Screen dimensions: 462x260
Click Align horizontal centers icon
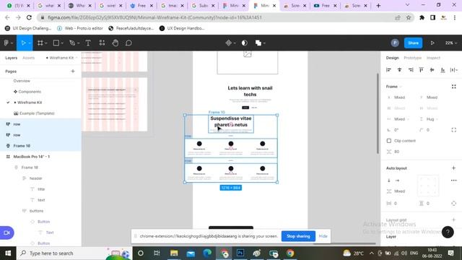pyautogui.click(x=399, y=70)
